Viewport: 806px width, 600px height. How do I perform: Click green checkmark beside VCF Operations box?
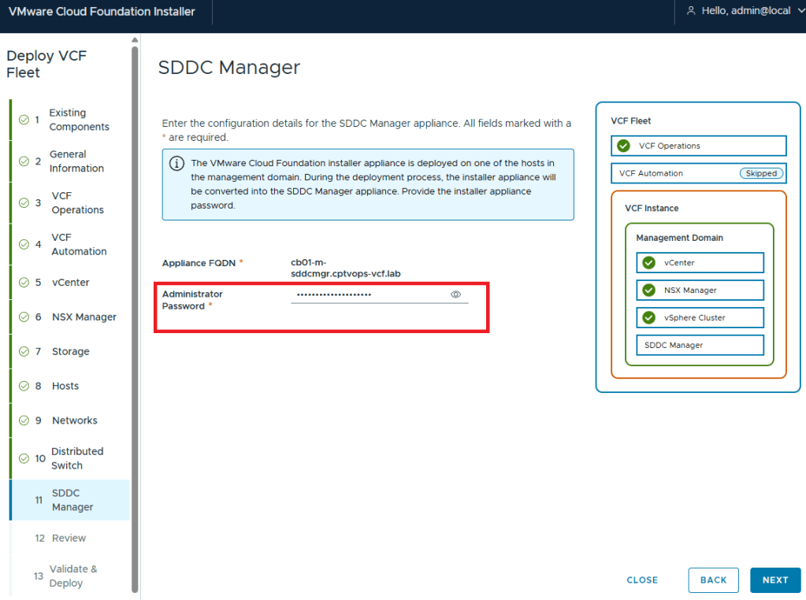tap(623, 146)
